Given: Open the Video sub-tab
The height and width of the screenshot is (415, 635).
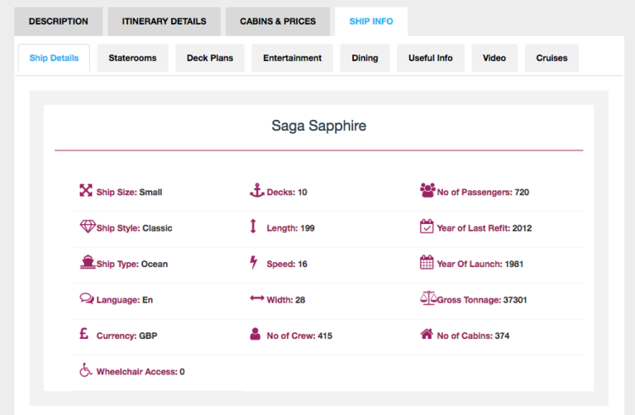Looking at the screenshot, I should click(494, 57).
